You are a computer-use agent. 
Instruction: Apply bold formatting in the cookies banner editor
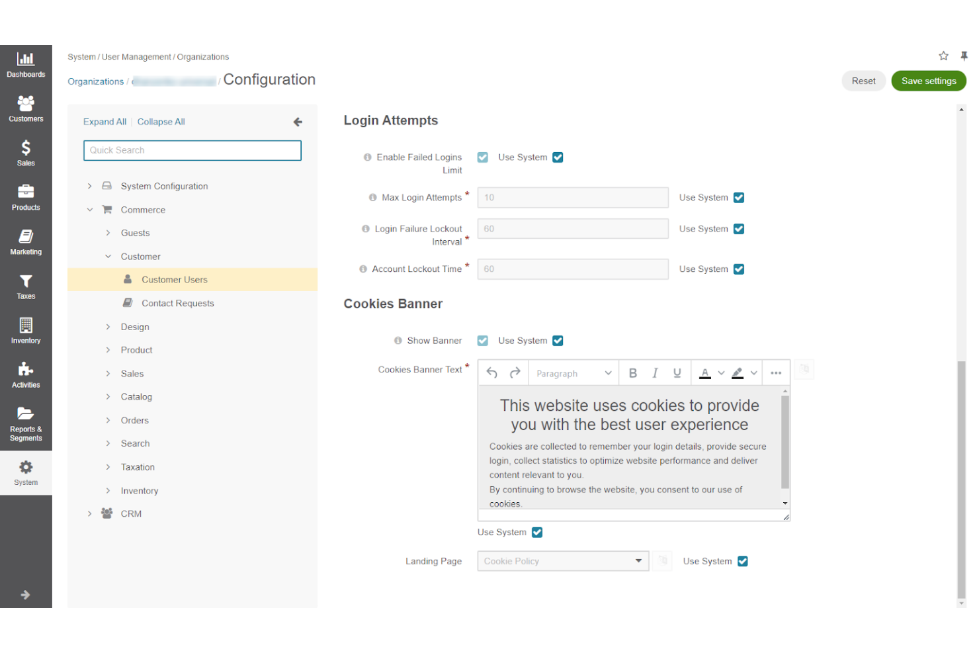632,372
